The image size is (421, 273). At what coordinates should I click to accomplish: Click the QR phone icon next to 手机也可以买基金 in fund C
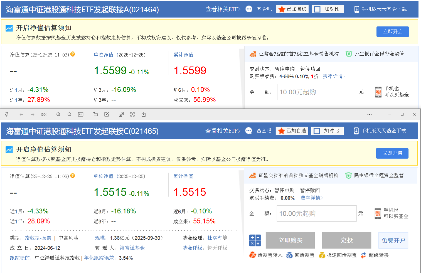tap(378, 213)
